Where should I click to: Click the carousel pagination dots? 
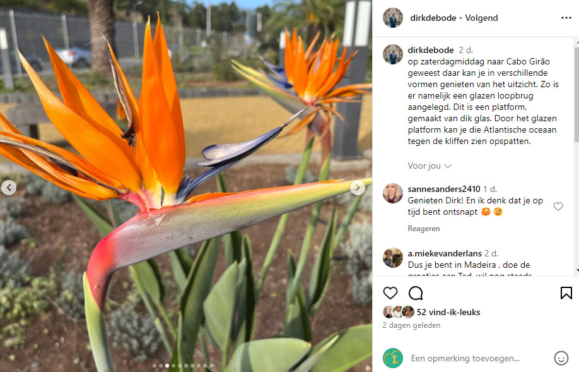[x=183, y=365]
